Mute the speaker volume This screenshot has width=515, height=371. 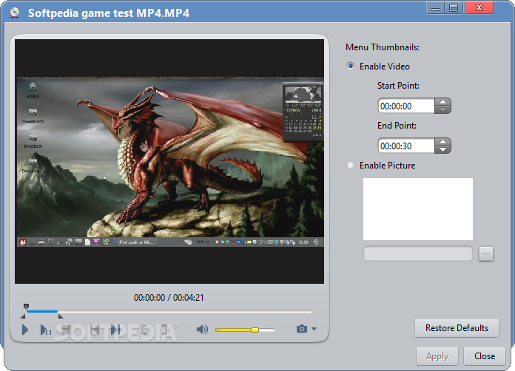tap(202, 329)
